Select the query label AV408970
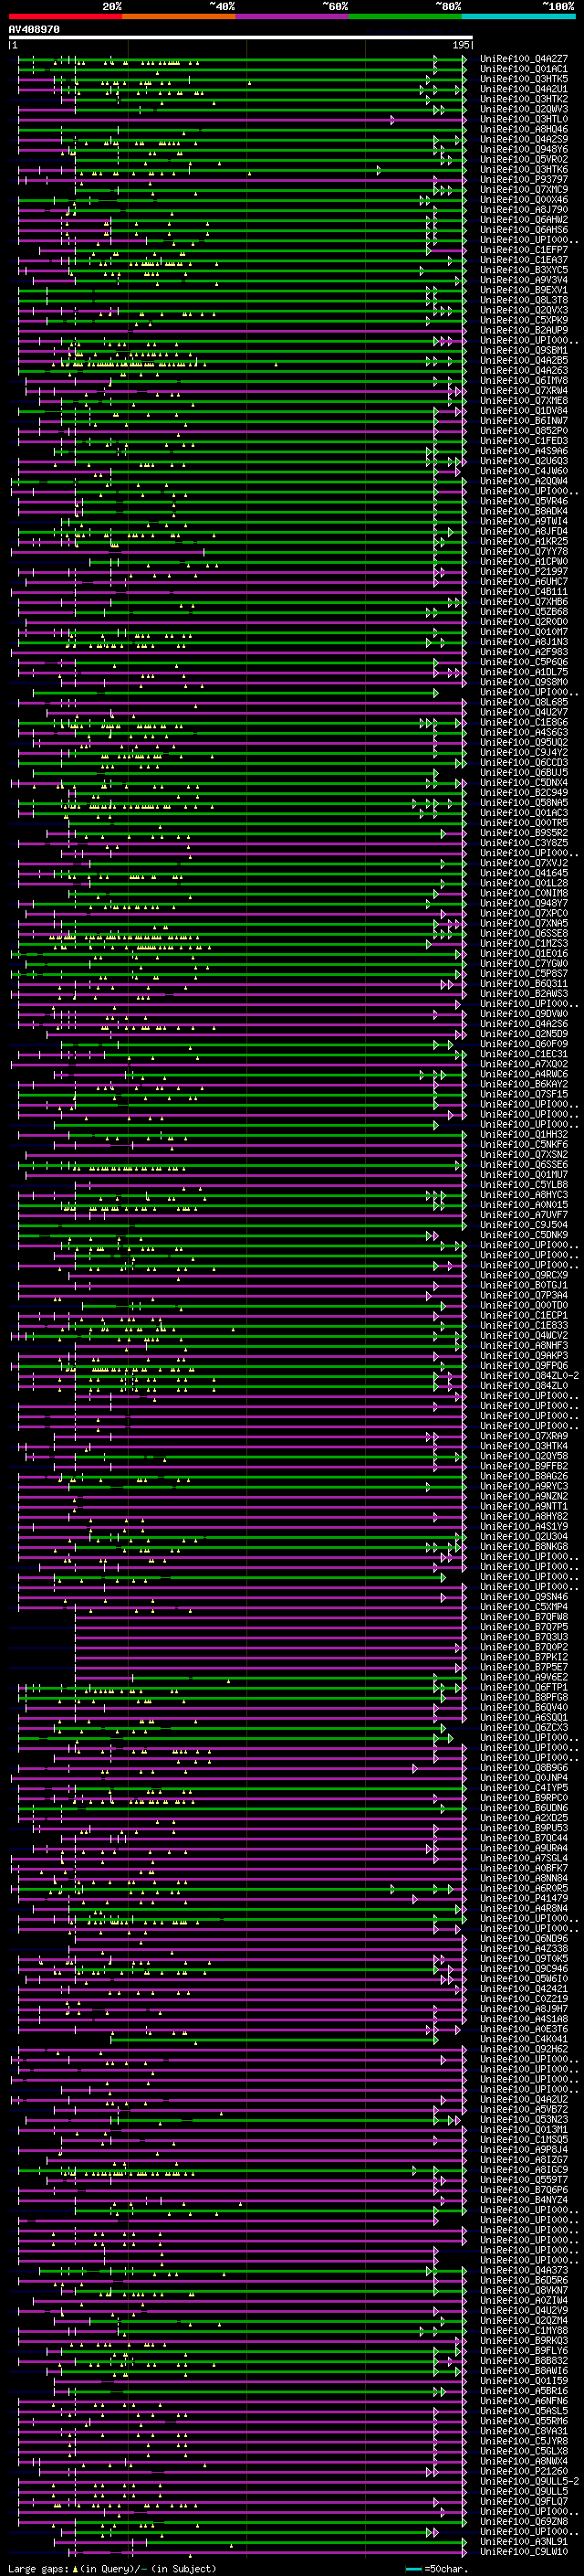This screenshot has height=2576, width=584. [34, 30]
